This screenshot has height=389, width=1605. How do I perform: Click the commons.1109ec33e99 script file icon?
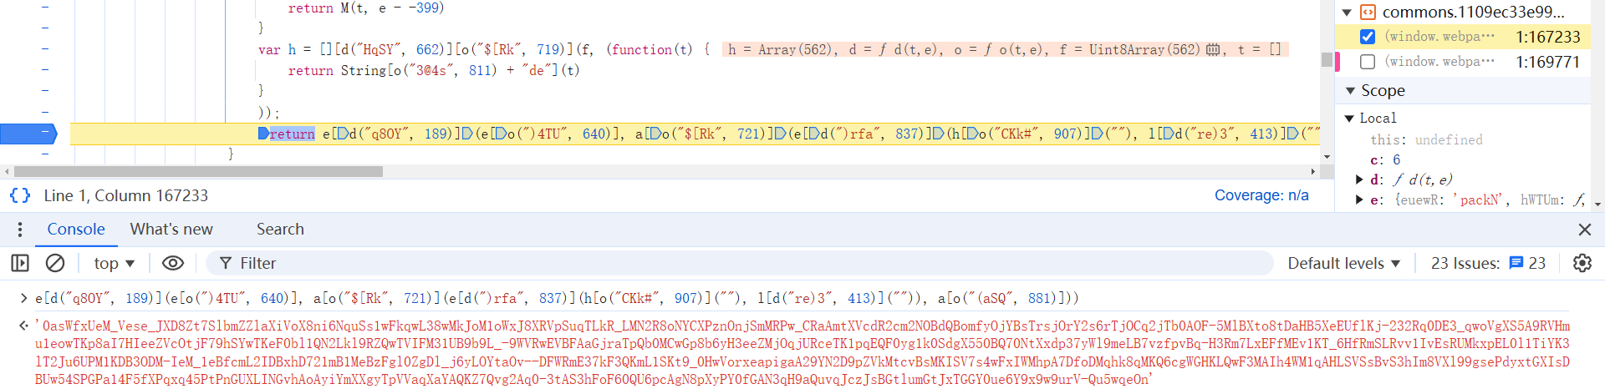pyautogui.click(x=1368, y=12)
